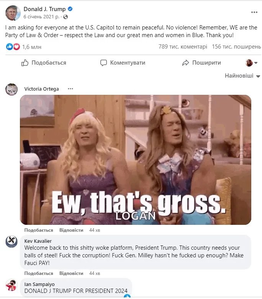Expand the Найновіші comment sorting dropdown
Image resolution: width=262 pixels, height=299 pixels.
pyautogui.click(x=242, y=76)
